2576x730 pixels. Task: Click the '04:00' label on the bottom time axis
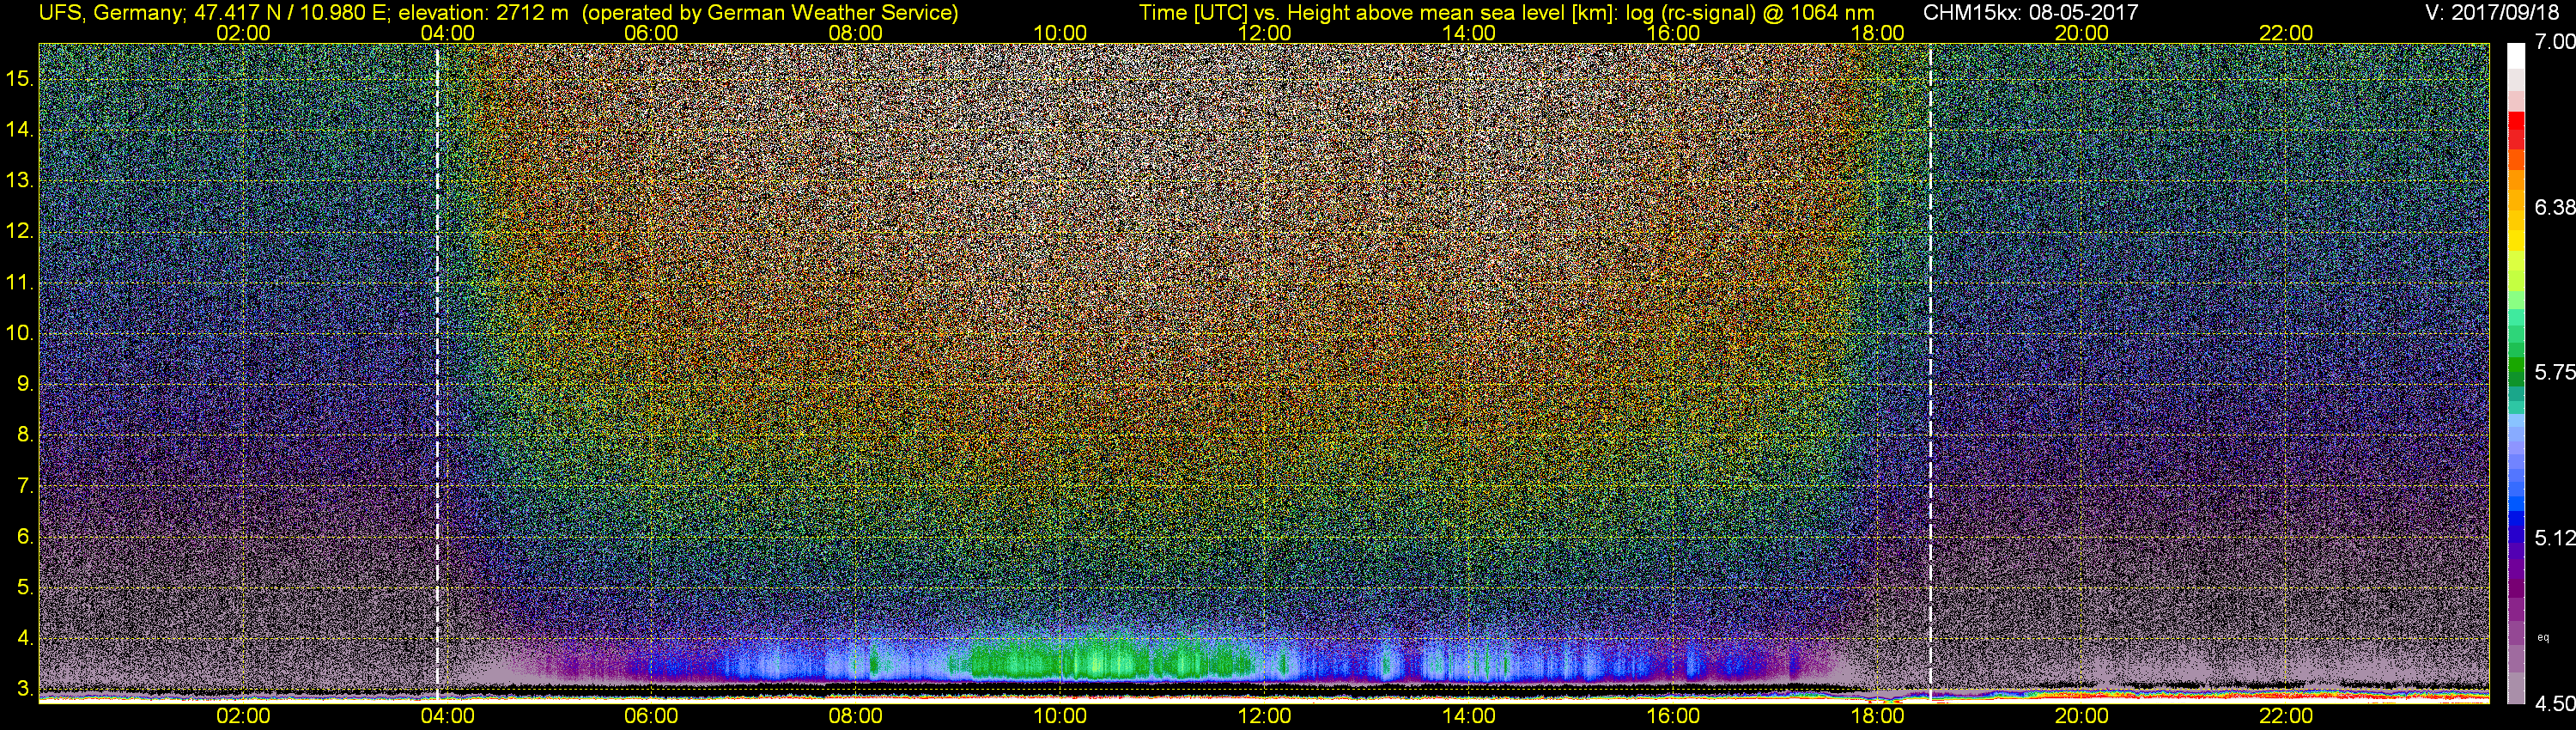(x=447, y=716)
